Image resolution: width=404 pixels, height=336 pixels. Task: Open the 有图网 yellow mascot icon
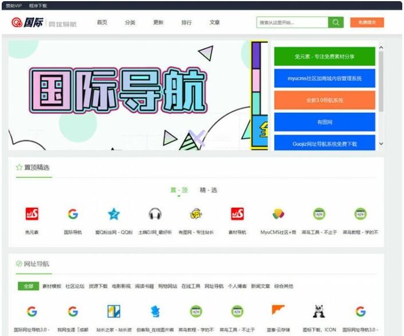(196, 214)
